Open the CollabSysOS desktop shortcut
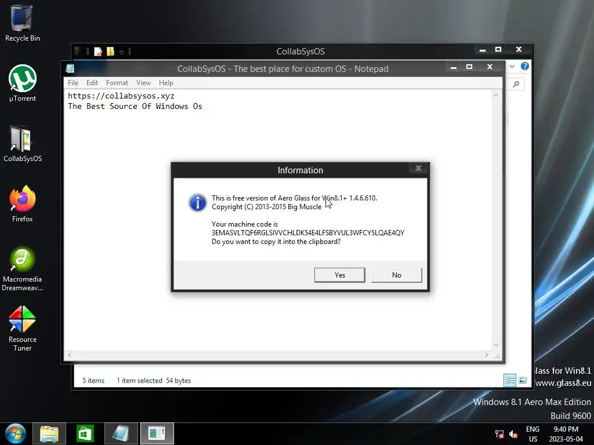This screenshot has height=445, width=594. coord(23,144)
